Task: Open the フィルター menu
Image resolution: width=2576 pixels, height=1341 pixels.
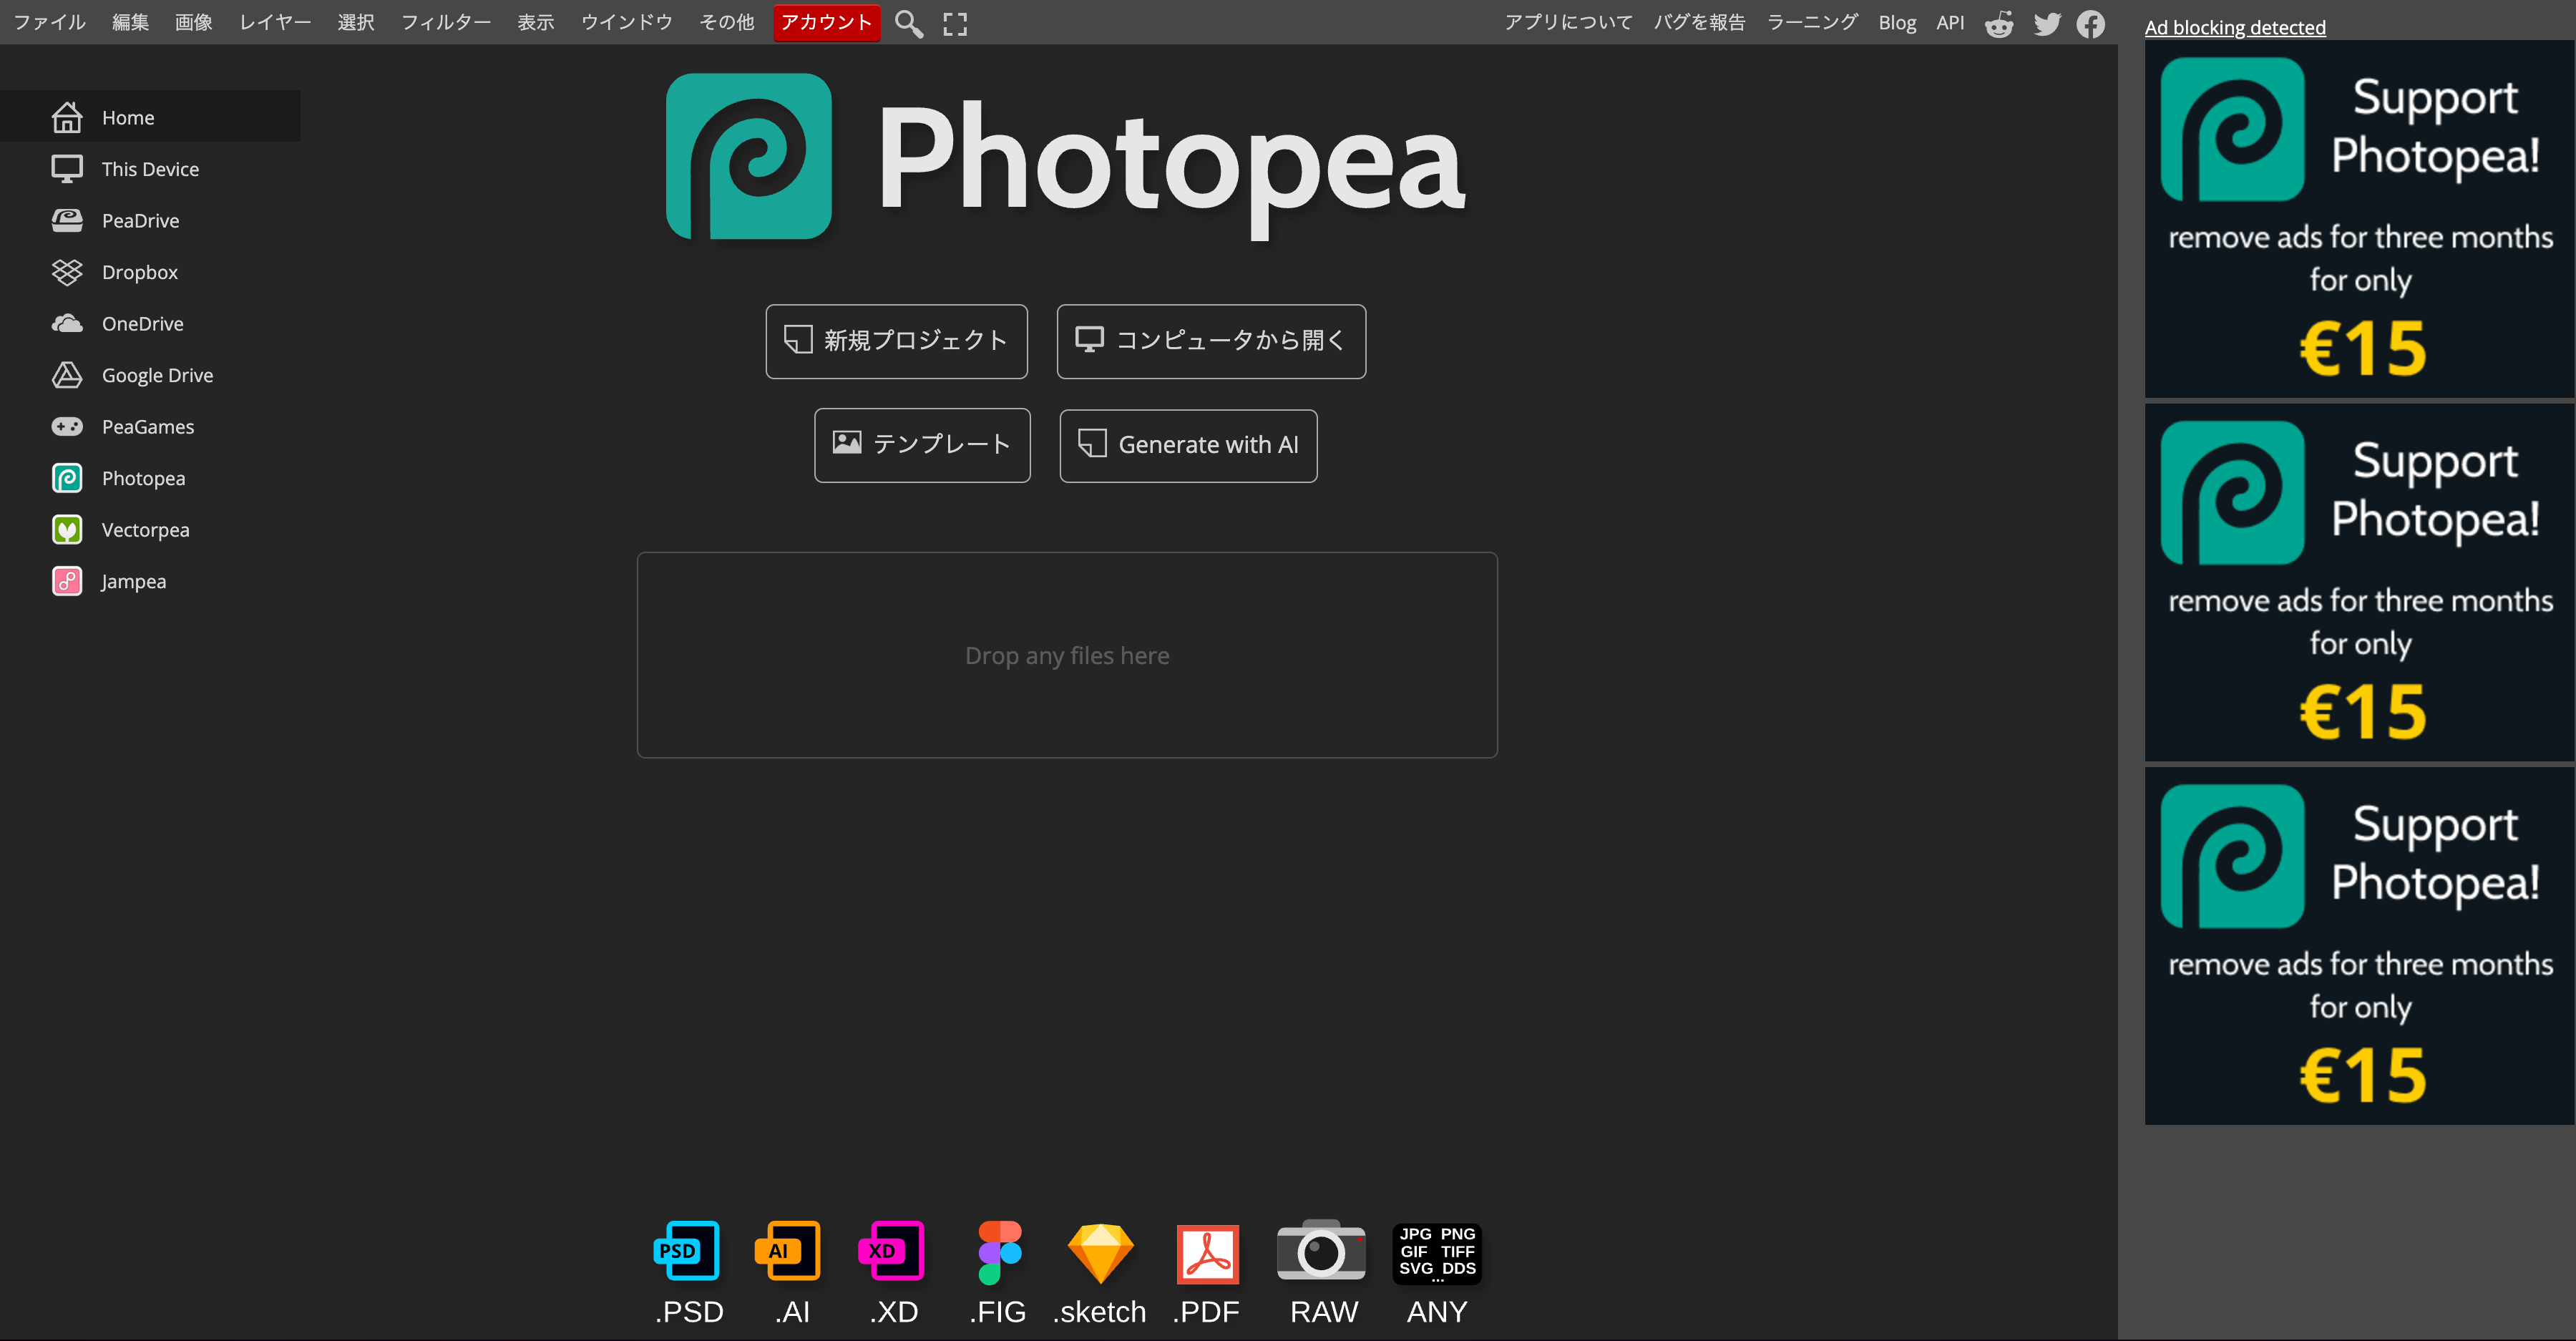Action: 446,22
